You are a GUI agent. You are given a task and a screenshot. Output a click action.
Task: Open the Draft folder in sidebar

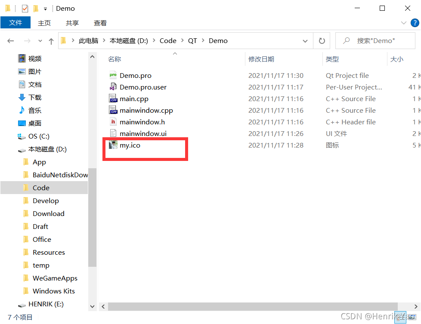(36, 226)
